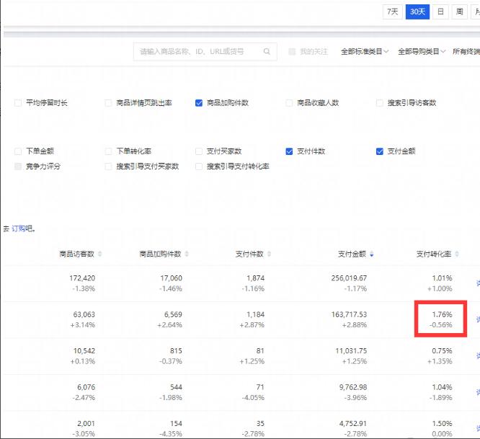This screenshot has height=439, width=480.
Task: Click the 订购 link
Action: pos(19,229)
